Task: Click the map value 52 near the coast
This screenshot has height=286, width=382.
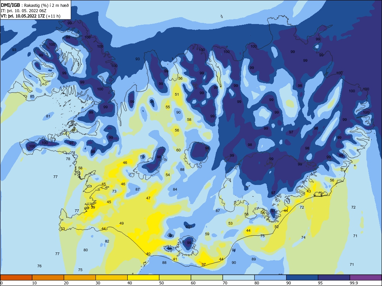Action: point(277,227)
